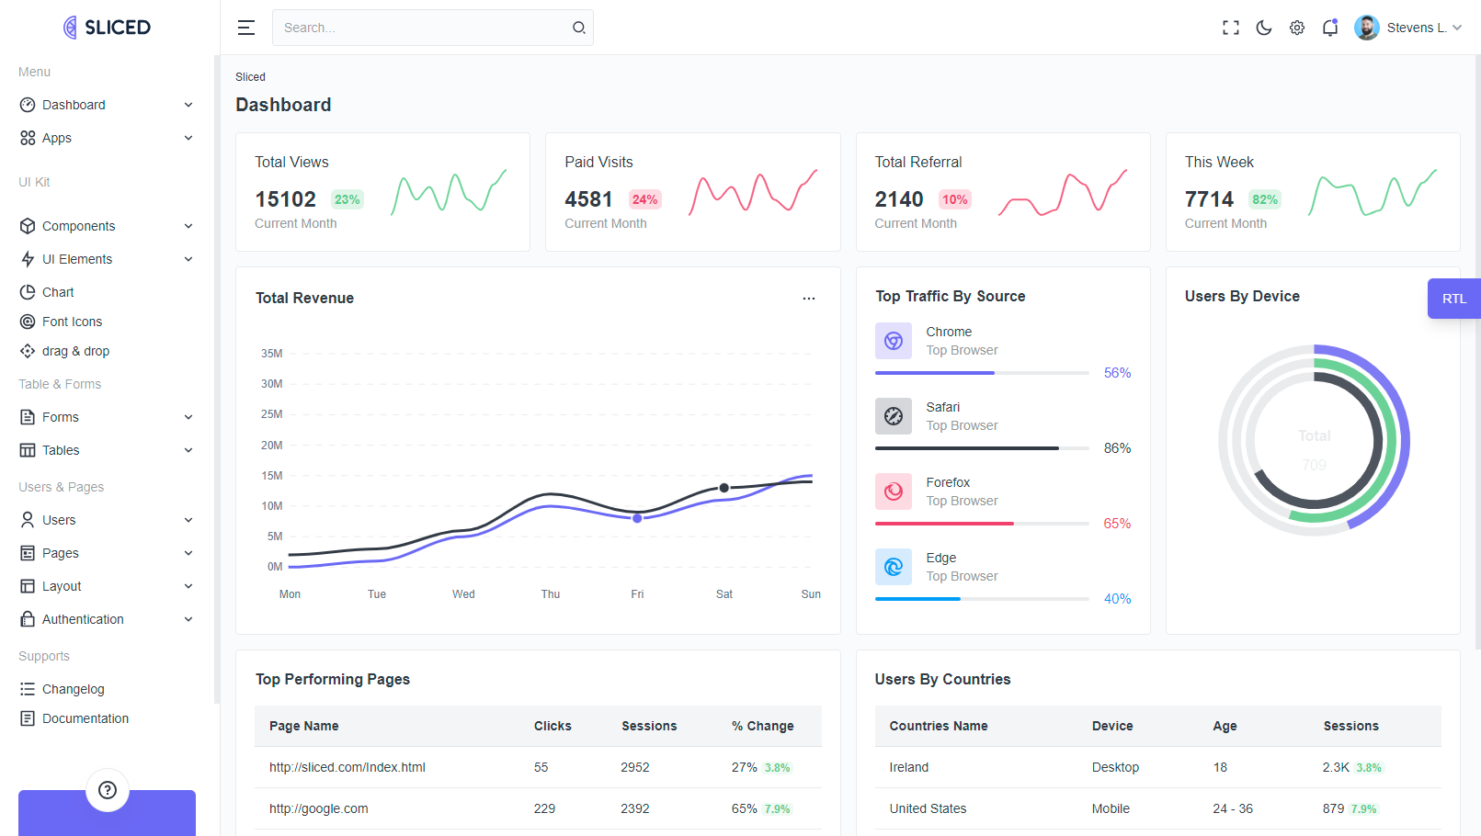Click the Edge browser icon
Screen dimensions: 1481x836
point(893,567)
